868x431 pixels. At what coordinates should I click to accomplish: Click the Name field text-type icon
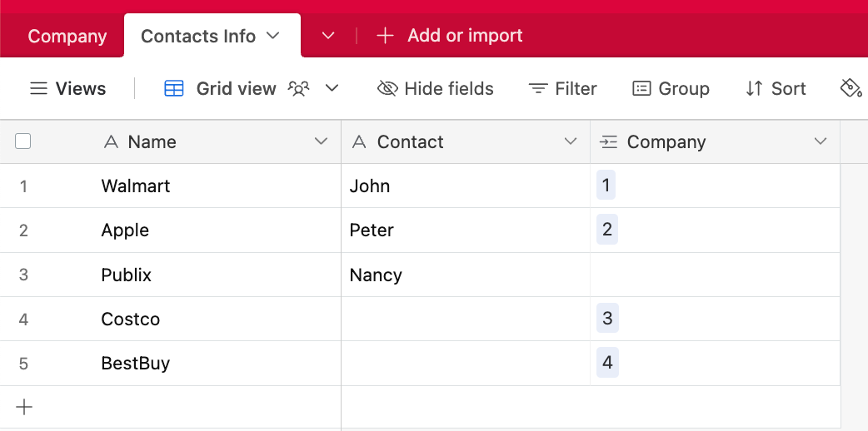112,142
